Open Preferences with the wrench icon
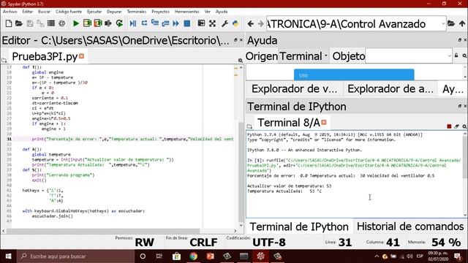468x263 pixels. tap(224, 23)
